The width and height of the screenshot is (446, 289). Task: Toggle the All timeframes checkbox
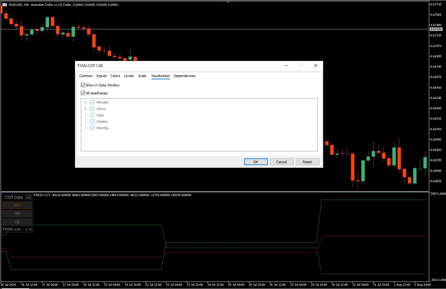(x=83, y=93)
